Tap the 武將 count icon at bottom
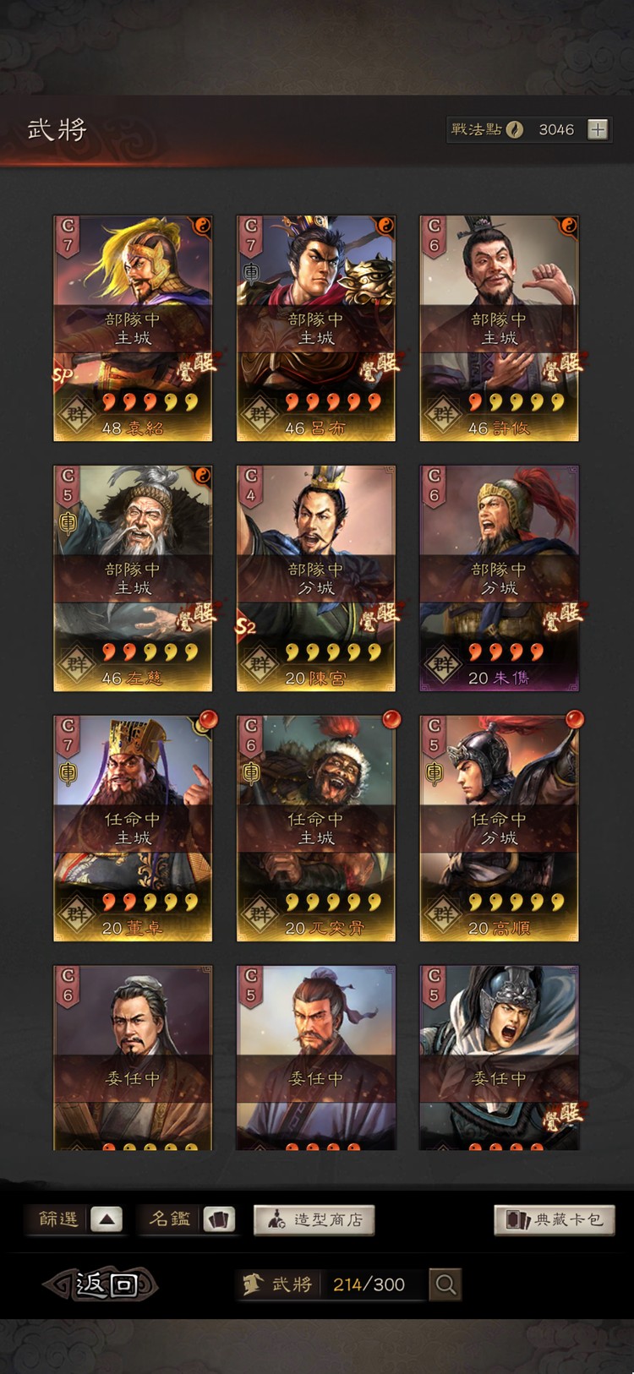The width and height of the screenshot is (634, 1374). (x=253, y=1284)
